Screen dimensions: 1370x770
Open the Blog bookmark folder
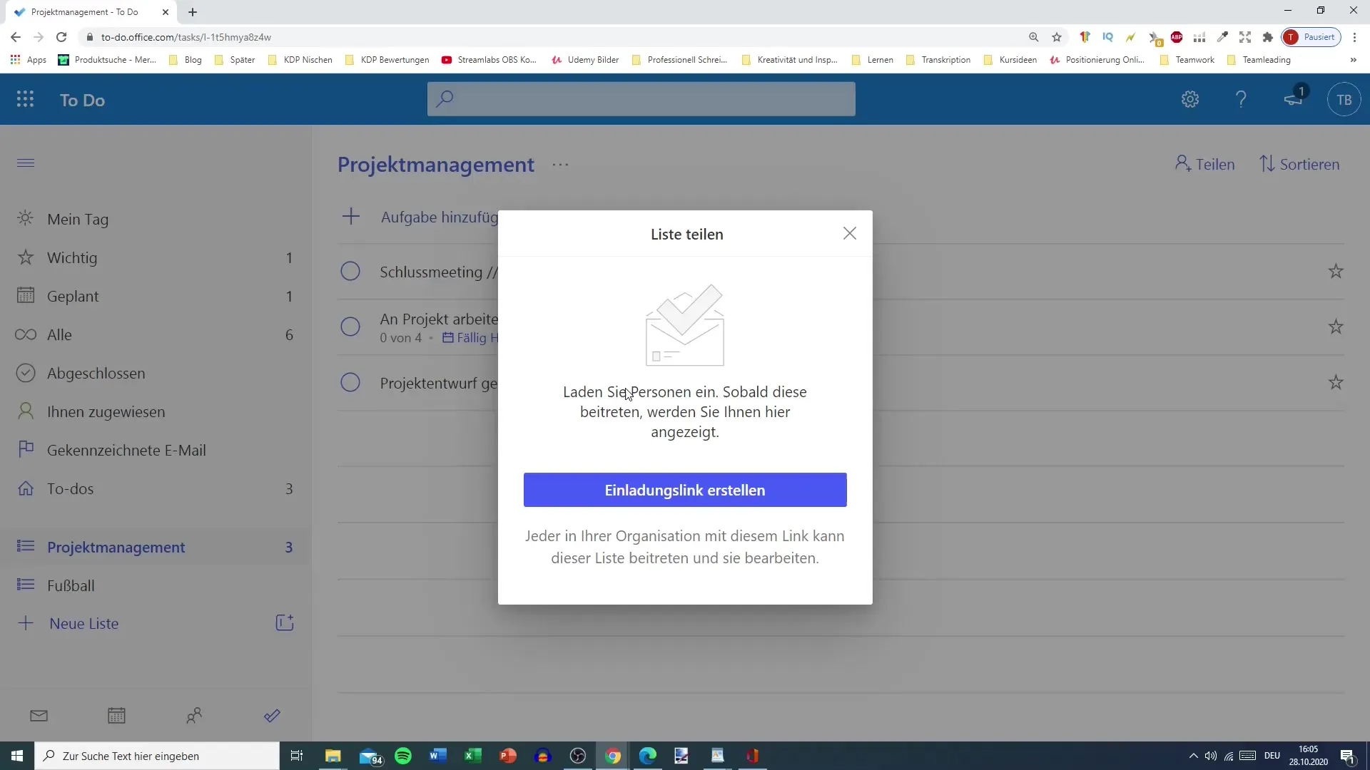tap(186, 60)
